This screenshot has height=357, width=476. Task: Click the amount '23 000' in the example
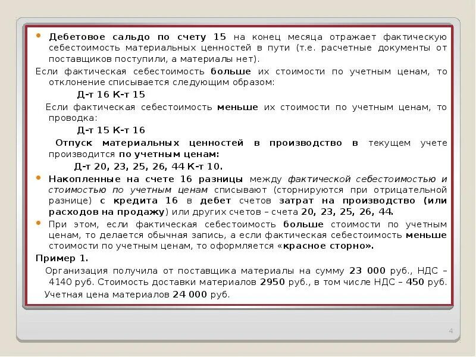click(x=367, y=271)
